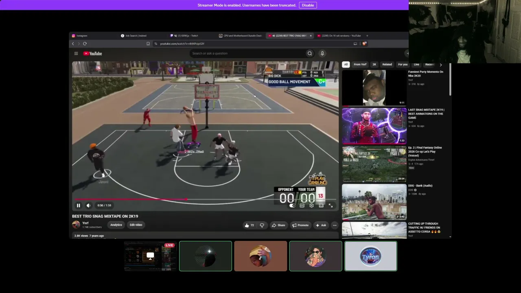Open video player settings gear
Viewport: 521px width, 293px height.
pos(311,206)
